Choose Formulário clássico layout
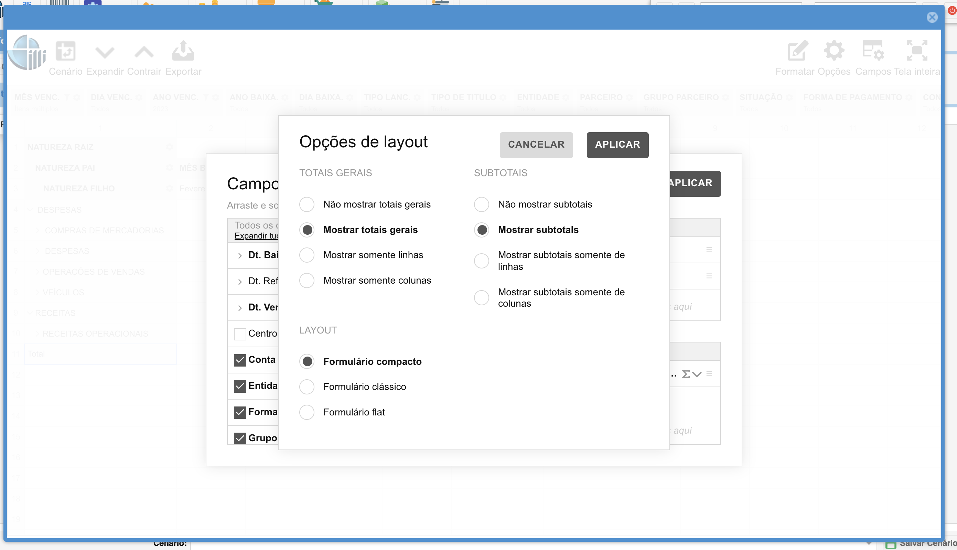957x550 pixels. tap(307, 387)
